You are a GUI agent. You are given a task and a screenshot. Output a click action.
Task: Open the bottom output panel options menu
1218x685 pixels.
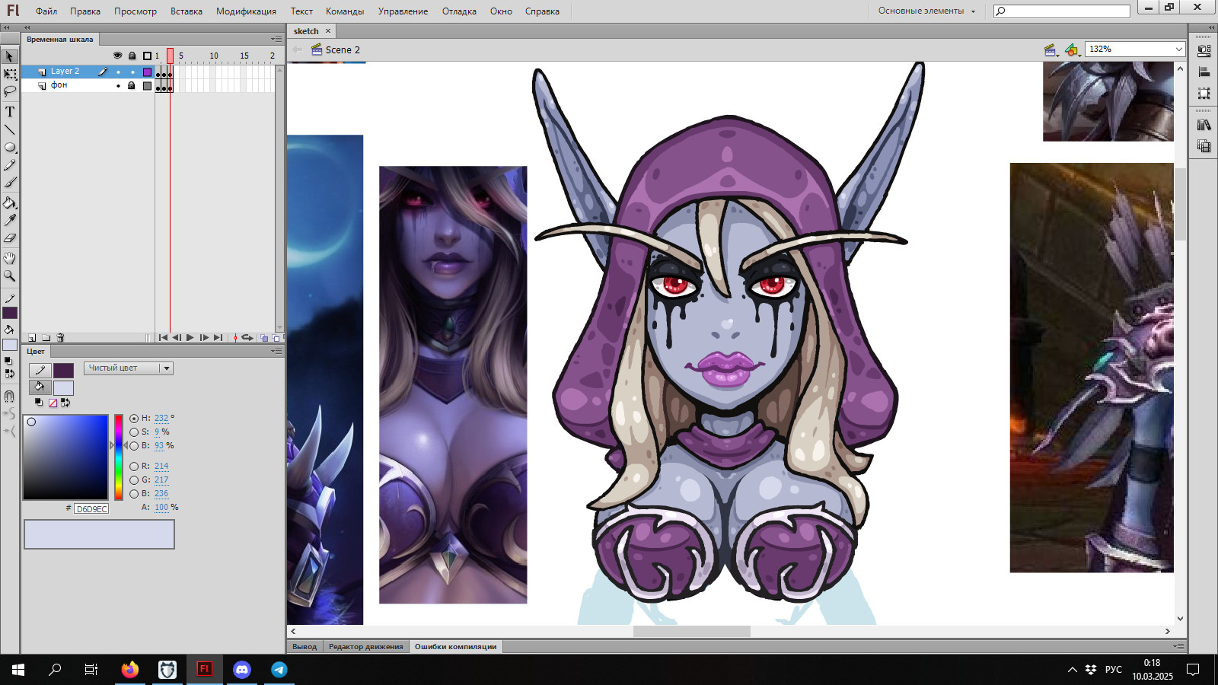pyautogui.click(x=1178, y=646)
